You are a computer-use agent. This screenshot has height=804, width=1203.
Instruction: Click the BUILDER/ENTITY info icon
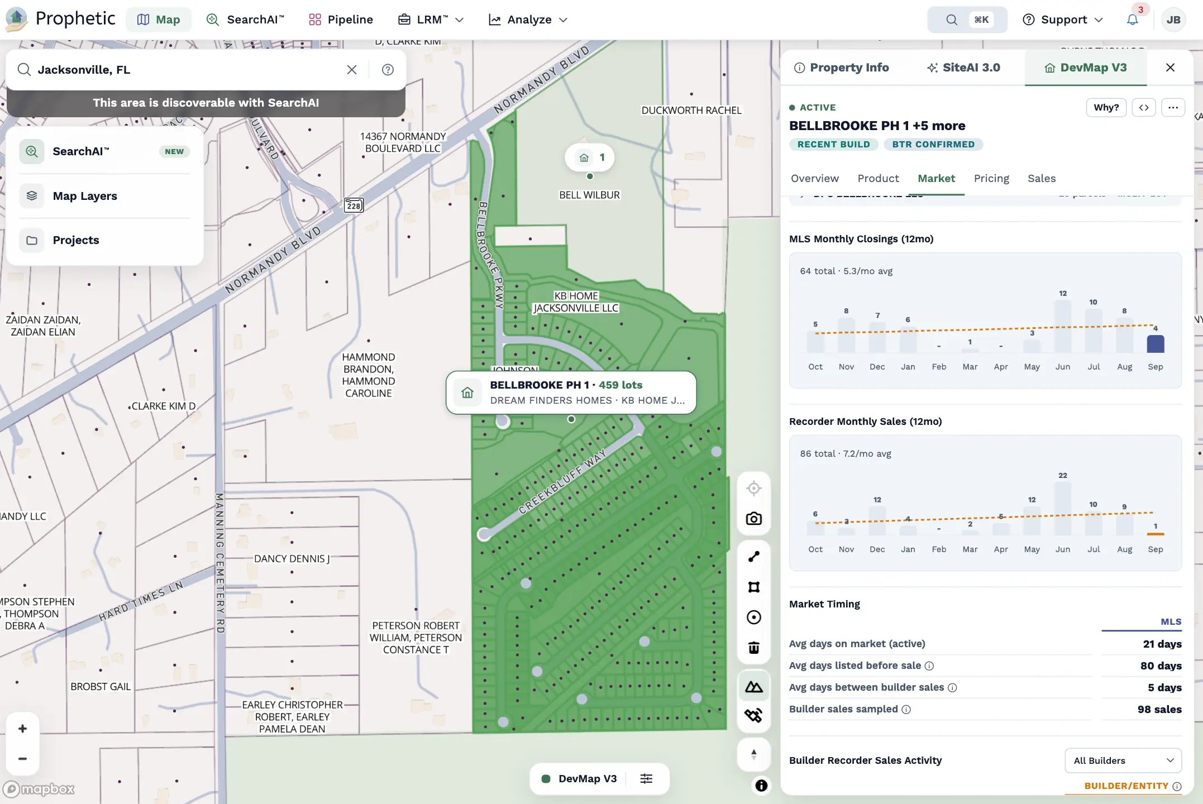coord(1177,786)
